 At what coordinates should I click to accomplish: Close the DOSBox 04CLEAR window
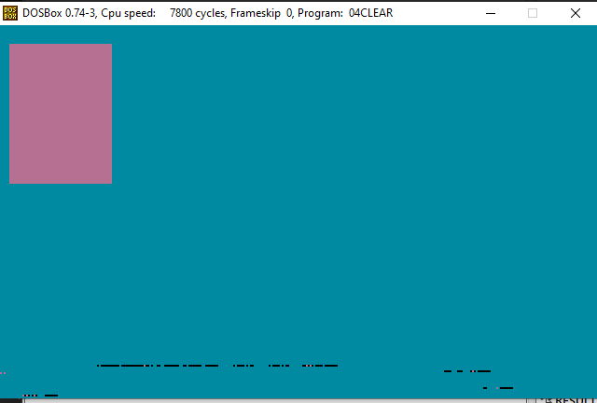click(x=576, y=13)
